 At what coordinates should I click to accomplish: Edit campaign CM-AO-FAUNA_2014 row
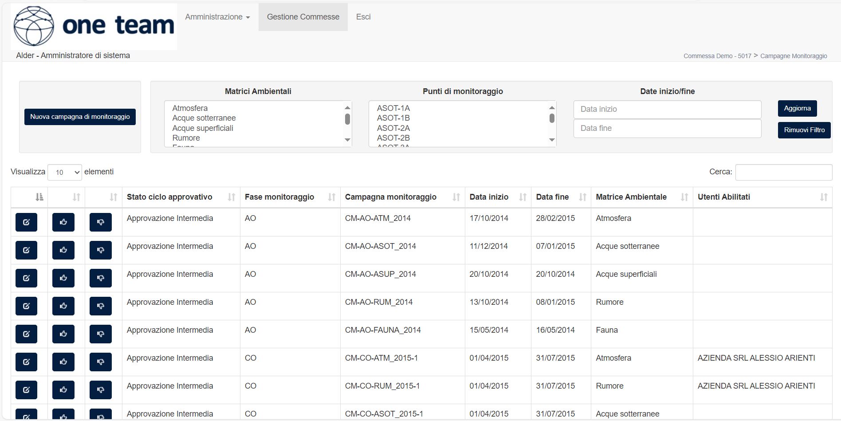[x=26, y=334]
